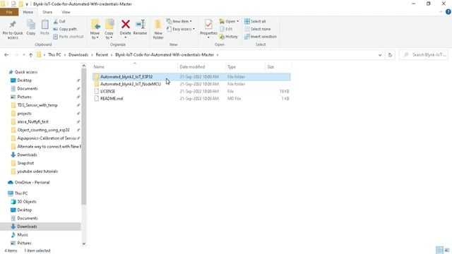Click Recent in address bar
The height and width of the screenshot is (254, 452).
pos(102,55)
